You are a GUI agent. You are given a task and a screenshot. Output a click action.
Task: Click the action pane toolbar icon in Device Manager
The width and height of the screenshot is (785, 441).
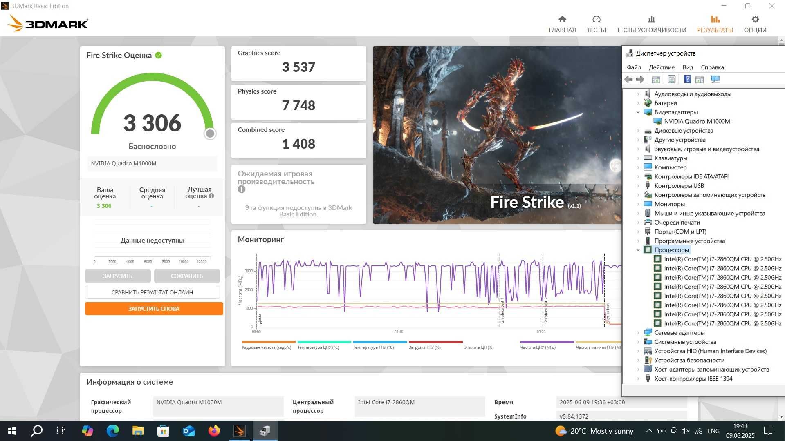(x=700, y=80)
